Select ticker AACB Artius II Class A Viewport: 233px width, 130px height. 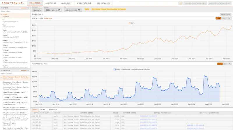(x=15, y=46)
